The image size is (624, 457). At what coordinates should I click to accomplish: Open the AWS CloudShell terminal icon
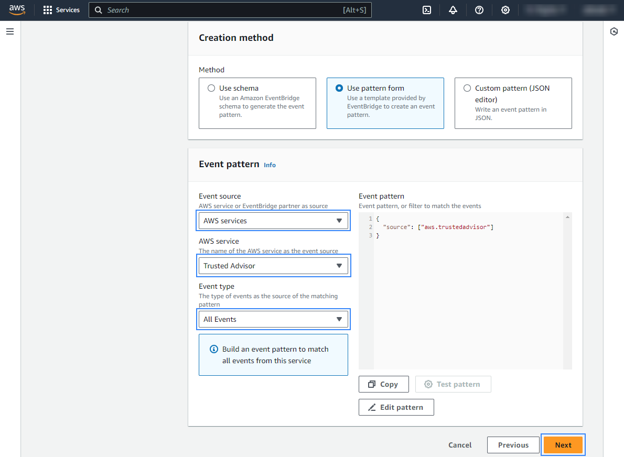coord(427,10)
